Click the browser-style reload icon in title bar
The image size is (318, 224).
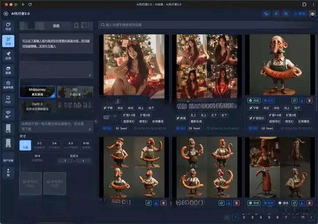(x=30, y=4)
